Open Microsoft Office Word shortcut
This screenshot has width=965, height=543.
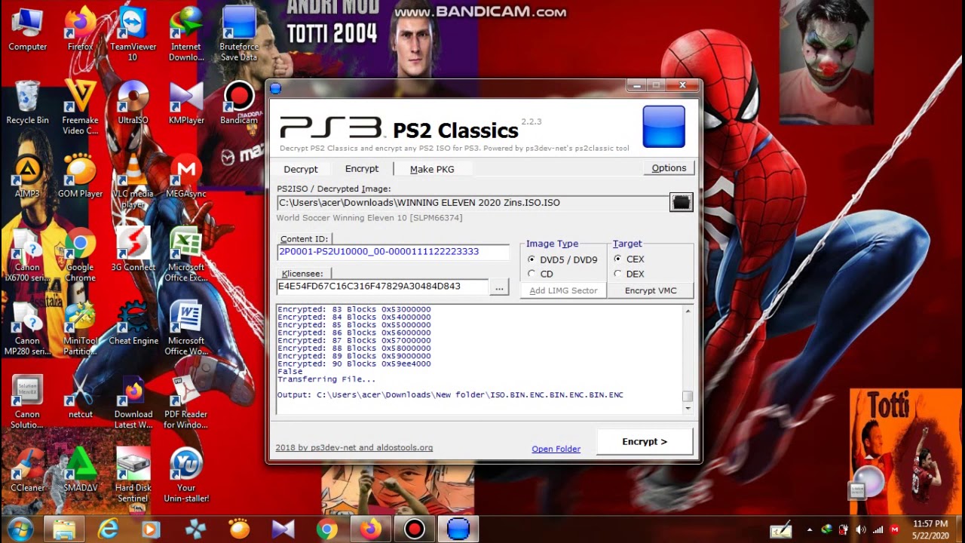[186, 328]
